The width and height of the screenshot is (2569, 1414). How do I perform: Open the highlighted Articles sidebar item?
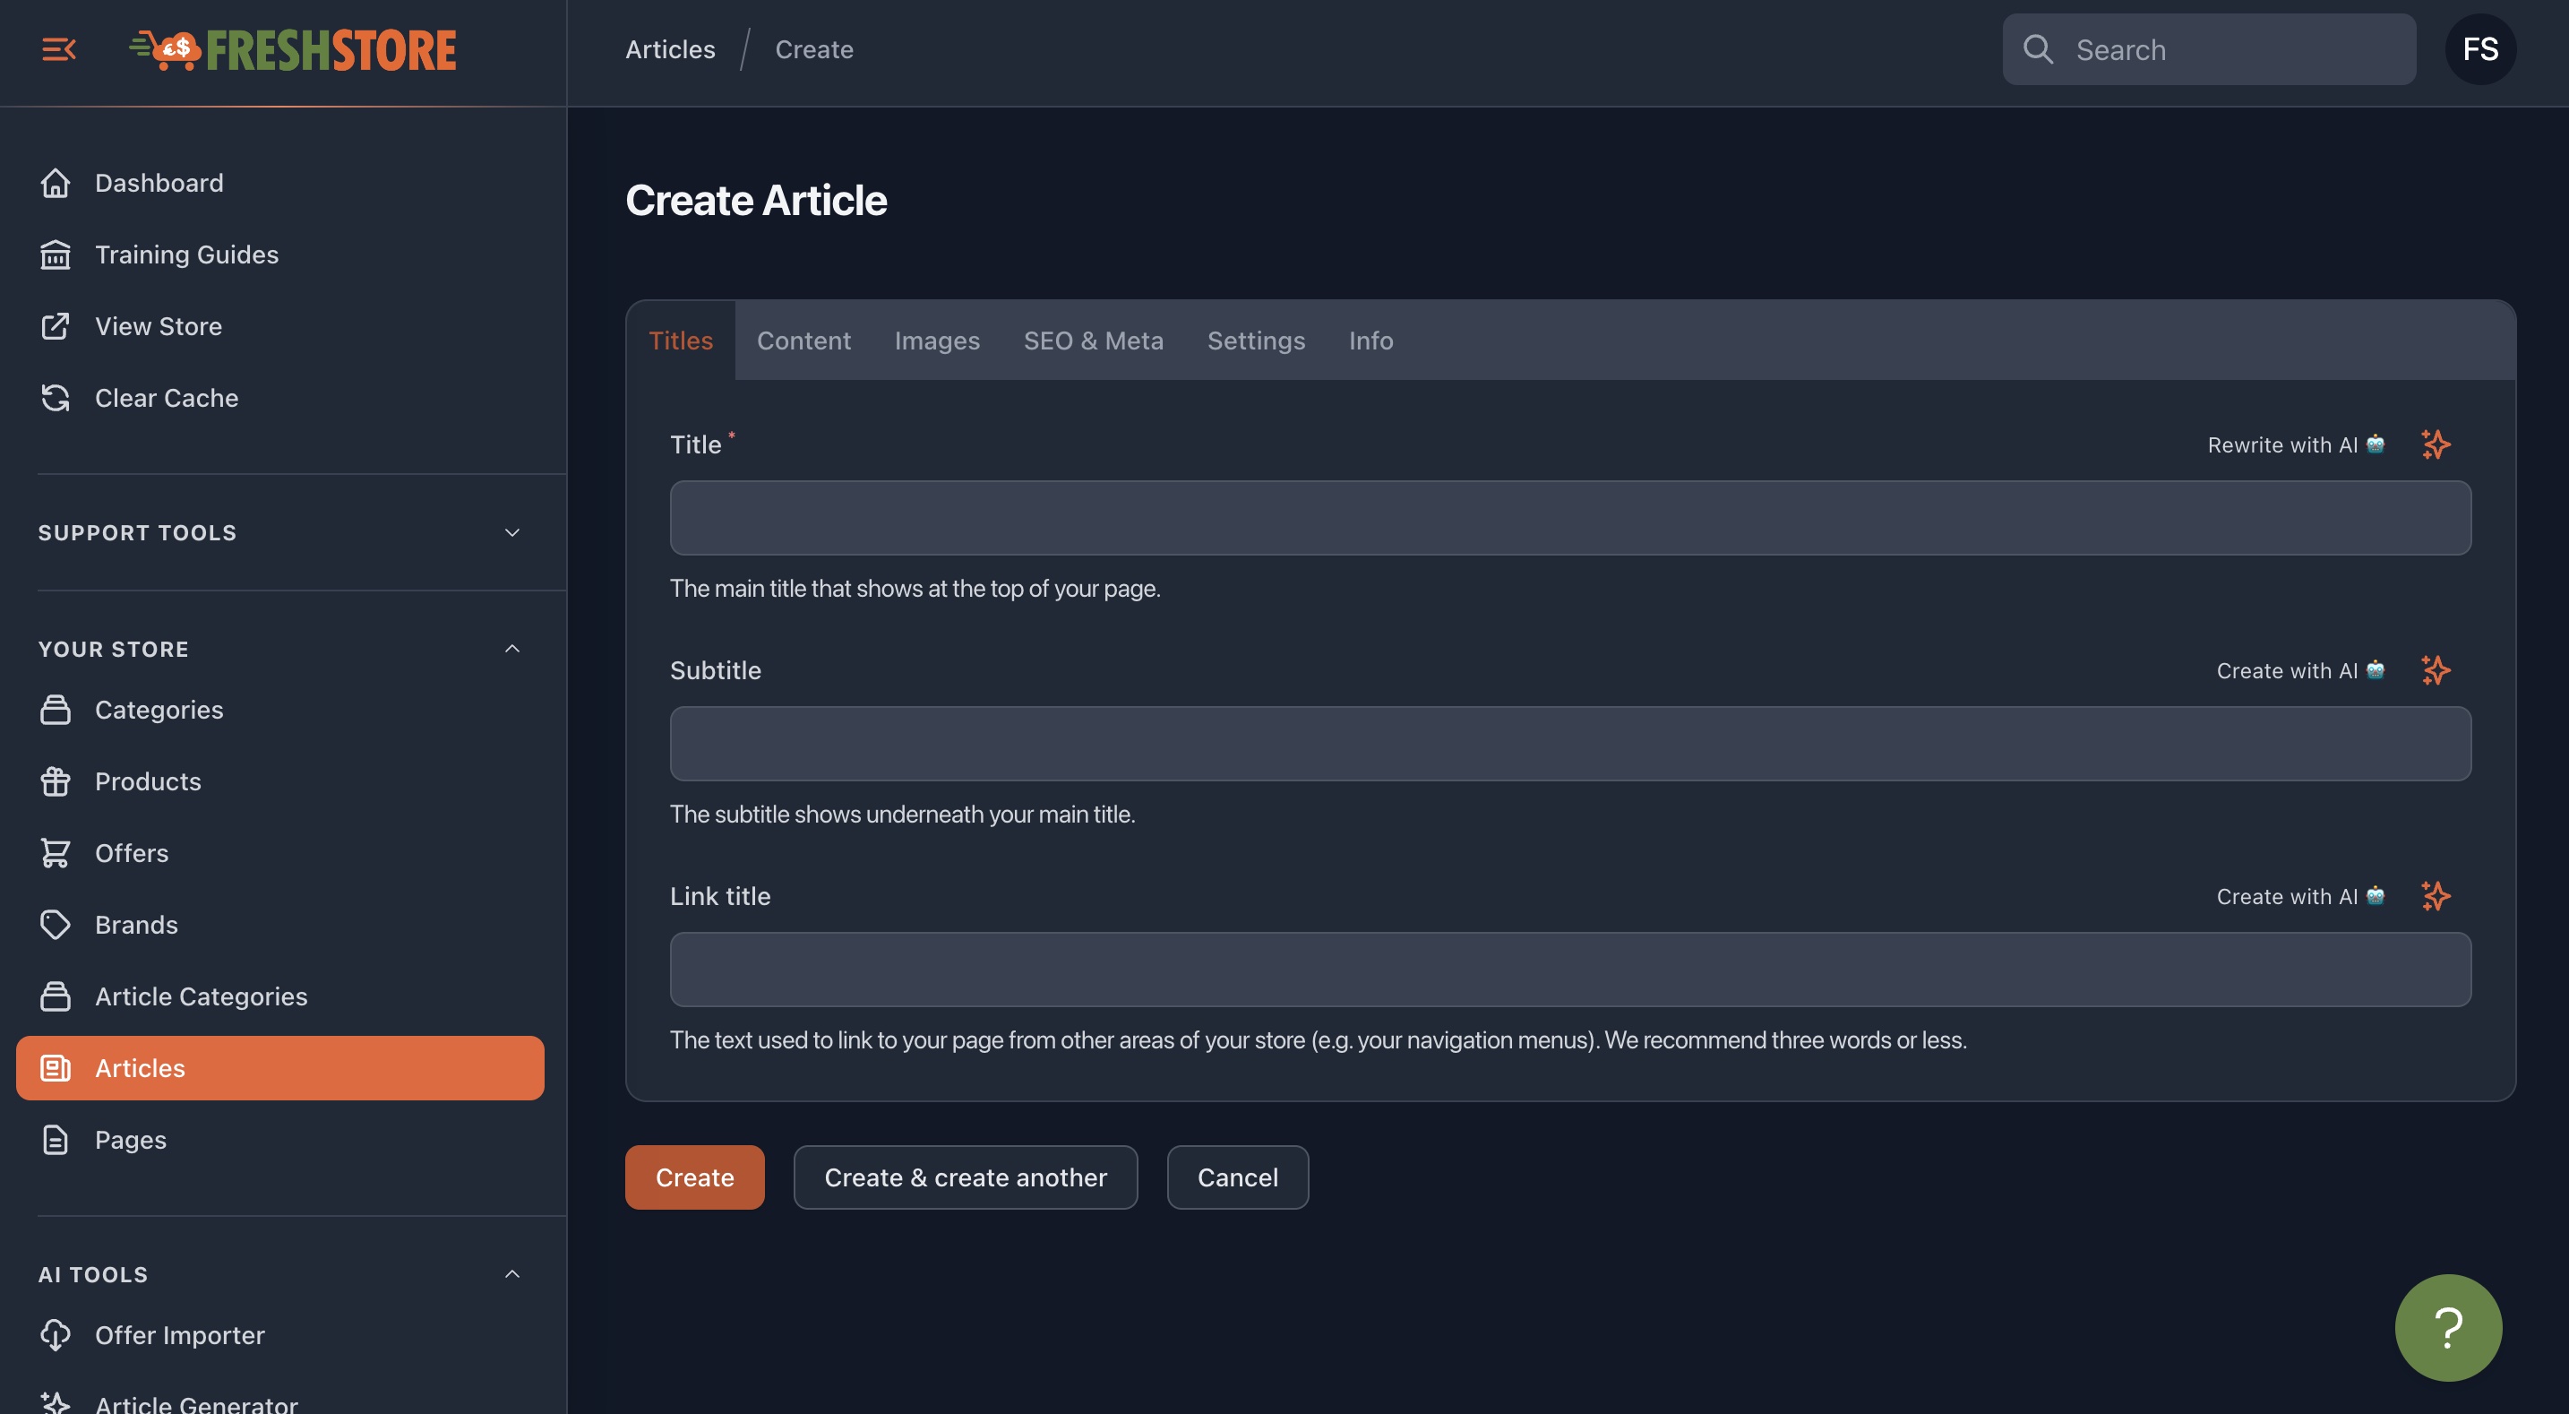pos(280,1068)
